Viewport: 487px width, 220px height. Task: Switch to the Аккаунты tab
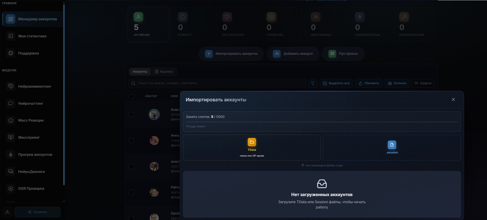tap(140, 72)
